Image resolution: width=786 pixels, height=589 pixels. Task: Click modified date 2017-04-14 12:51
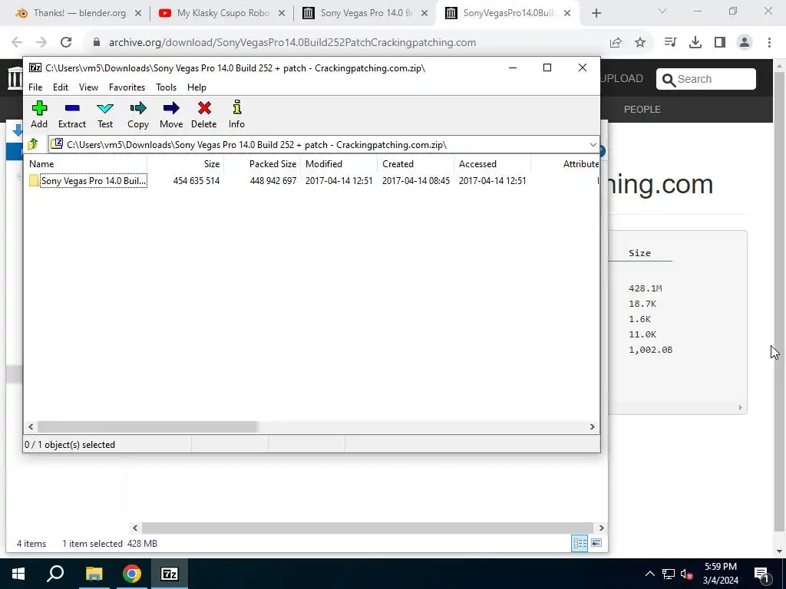(x=339, y=181)
